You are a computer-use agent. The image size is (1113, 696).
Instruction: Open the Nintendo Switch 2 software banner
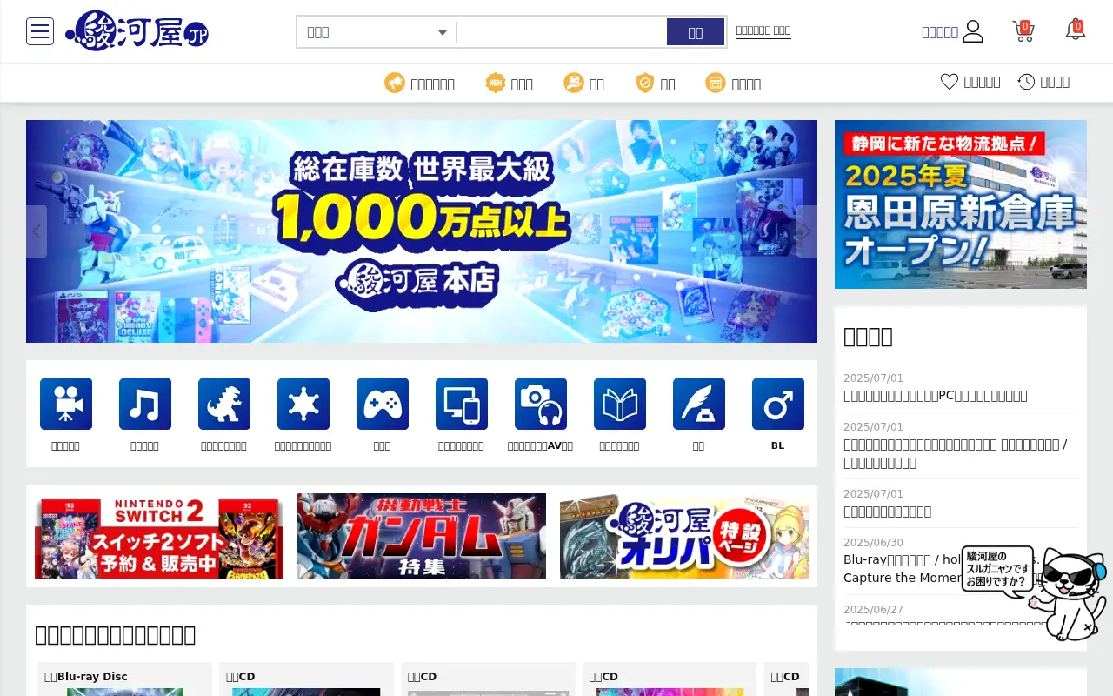pos(159,536)
